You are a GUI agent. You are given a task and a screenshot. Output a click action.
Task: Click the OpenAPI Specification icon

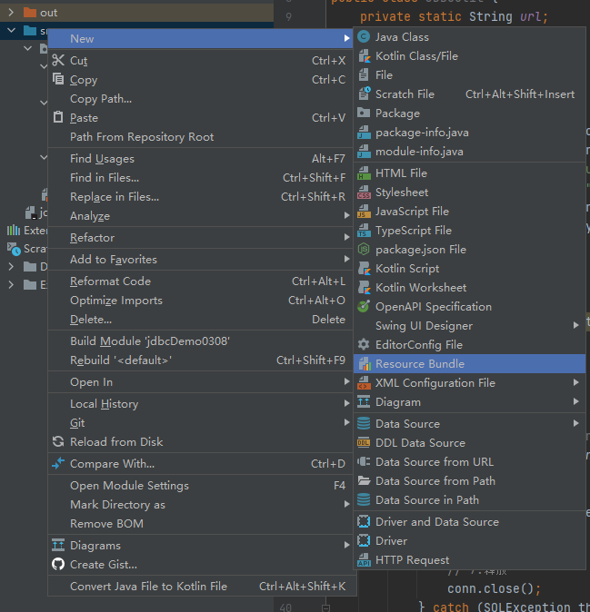point(364,306)
